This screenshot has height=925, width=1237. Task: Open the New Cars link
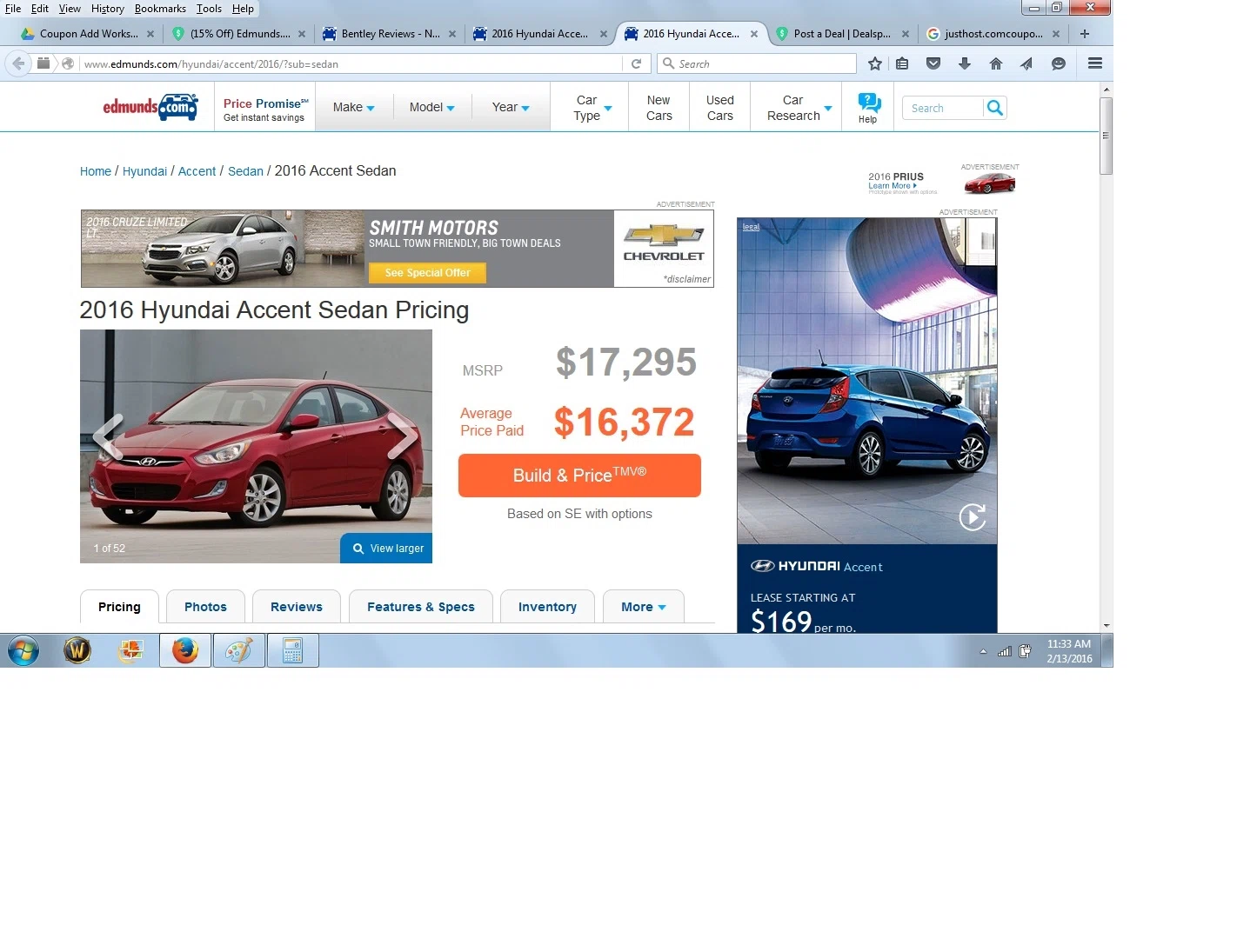tap(659, 108)
